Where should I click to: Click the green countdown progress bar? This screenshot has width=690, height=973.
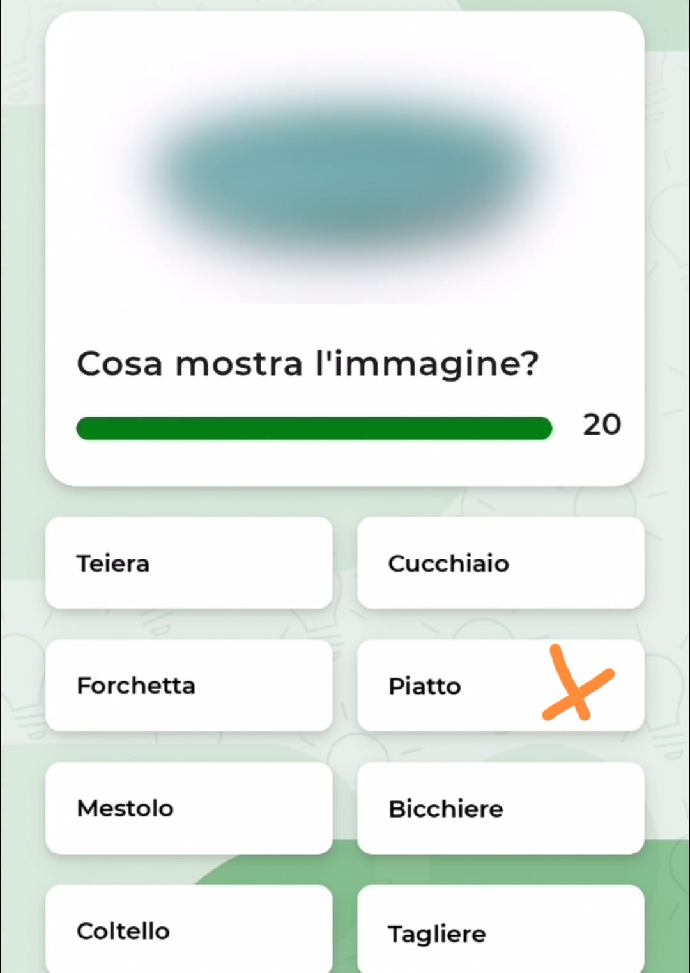coord(314,428)
